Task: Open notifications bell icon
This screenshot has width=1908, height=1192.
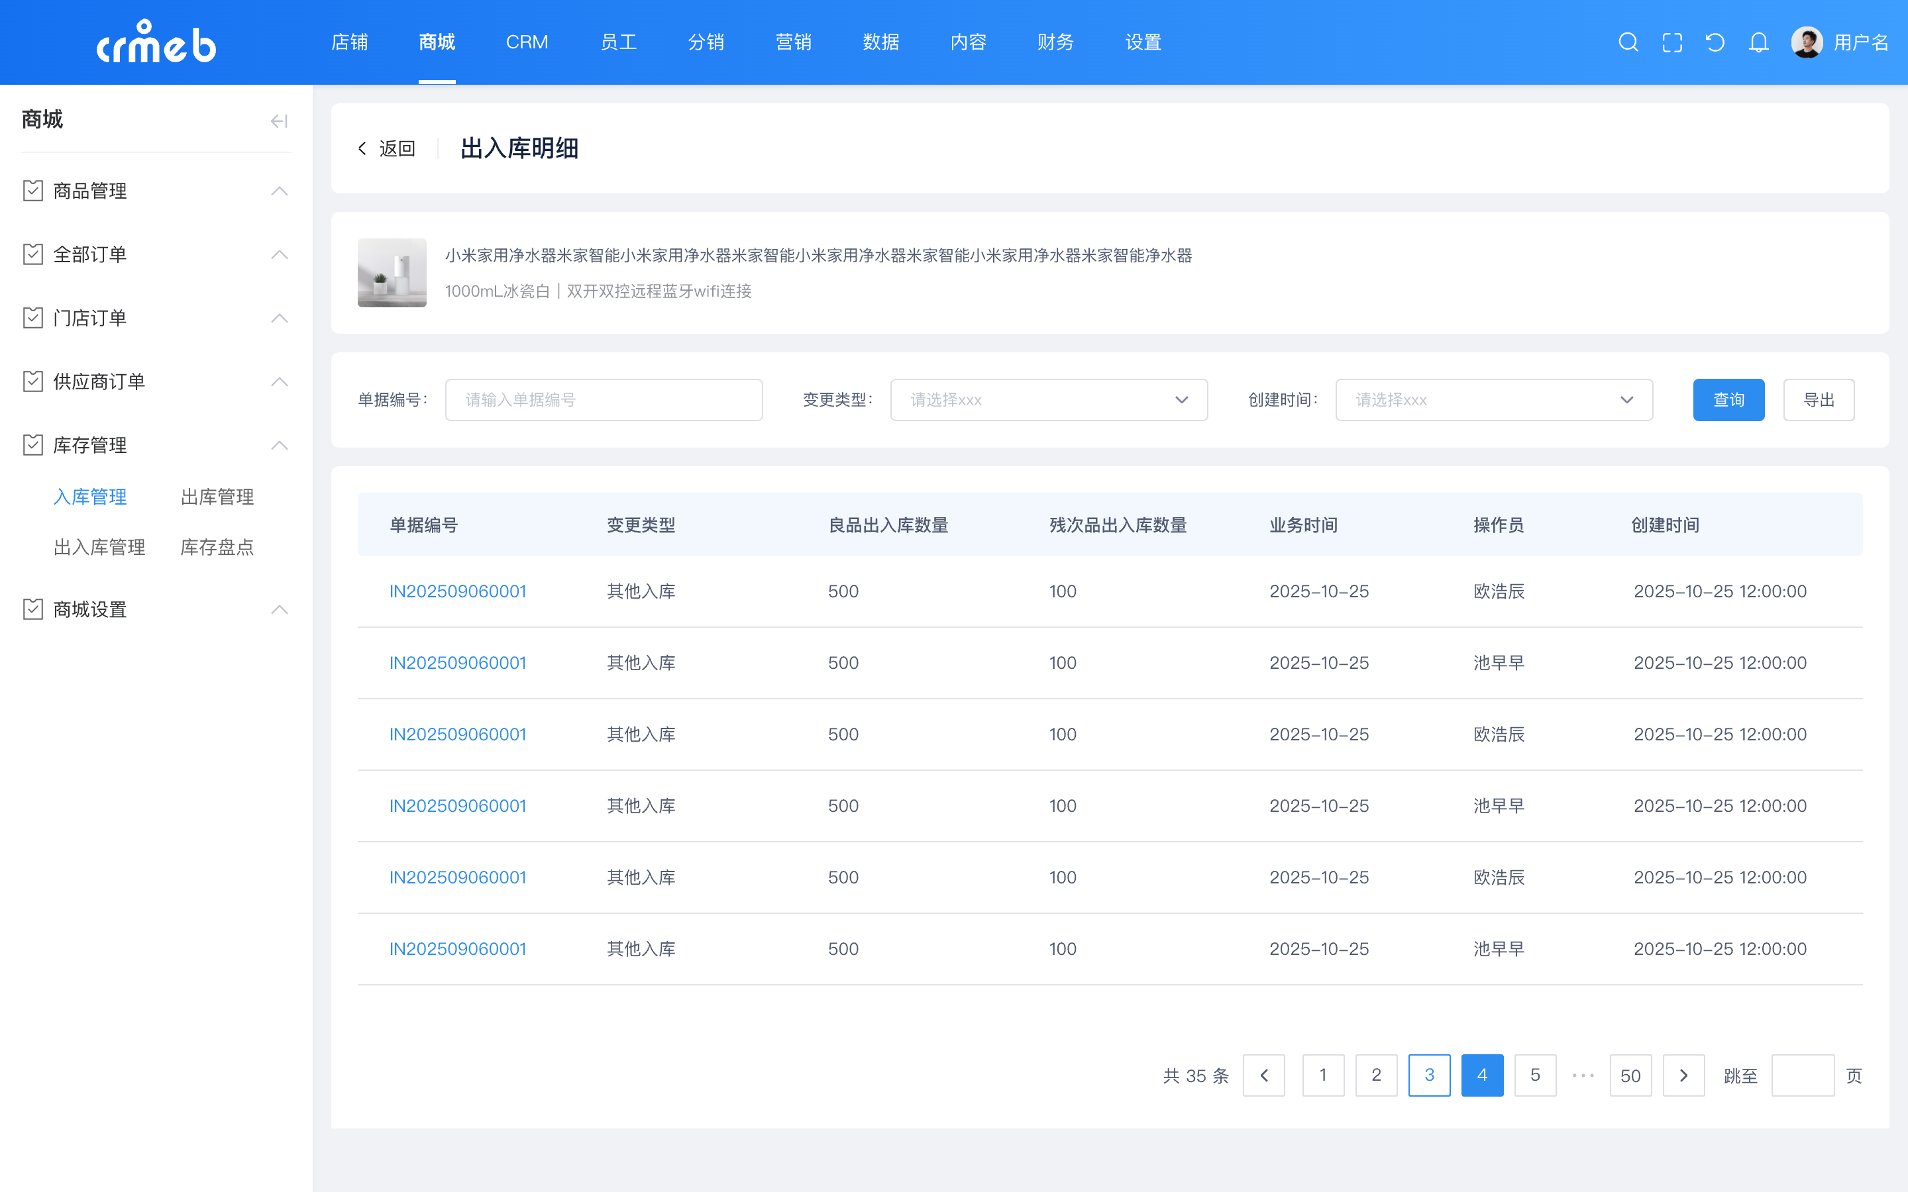Action: (1758, 42)
